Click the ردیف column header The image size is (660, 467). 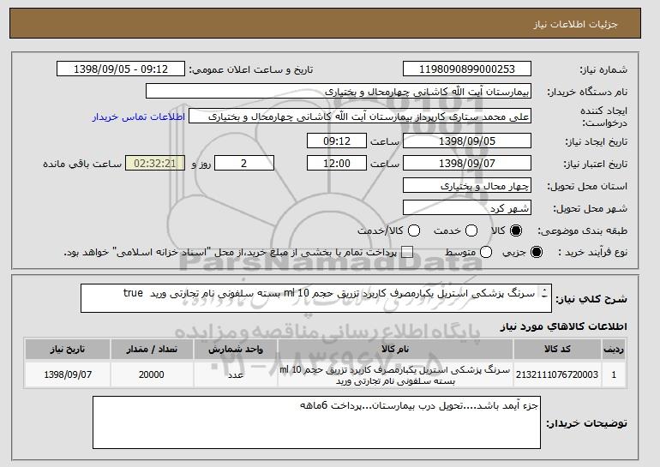click(x=614, y=350)
